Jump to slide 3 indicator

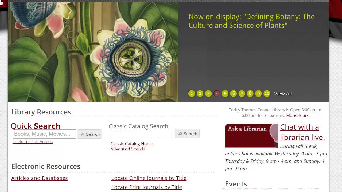[x=208, y=94]
